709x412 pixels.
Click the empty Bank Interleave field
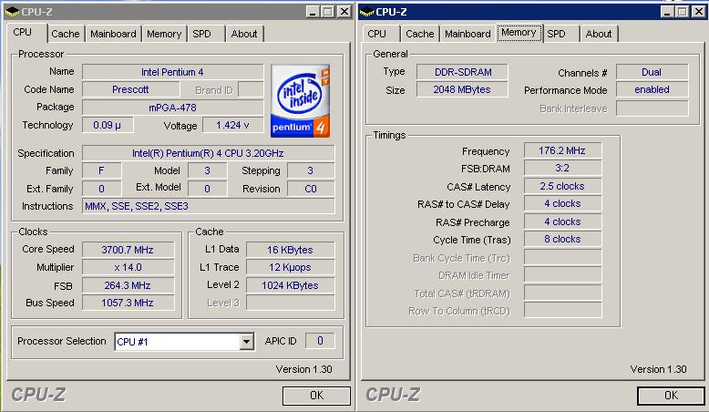pos(652,108)
